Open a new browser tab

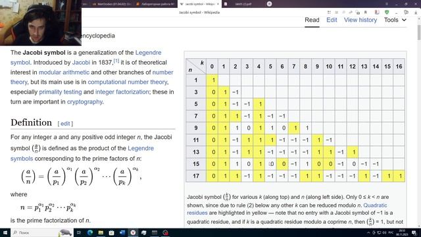pos(269,4)
